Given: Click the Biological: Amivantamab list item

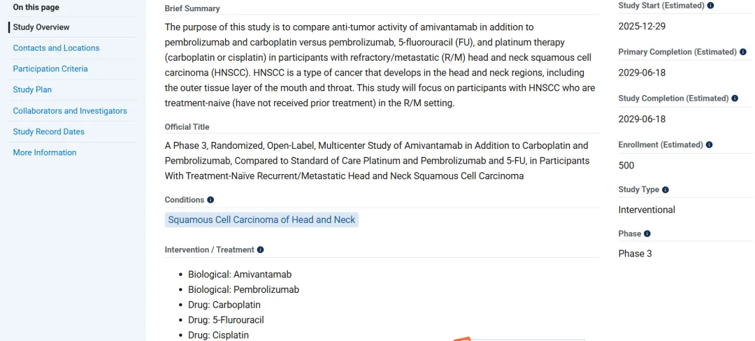Looking at the screenshot, I should (240, 275).
